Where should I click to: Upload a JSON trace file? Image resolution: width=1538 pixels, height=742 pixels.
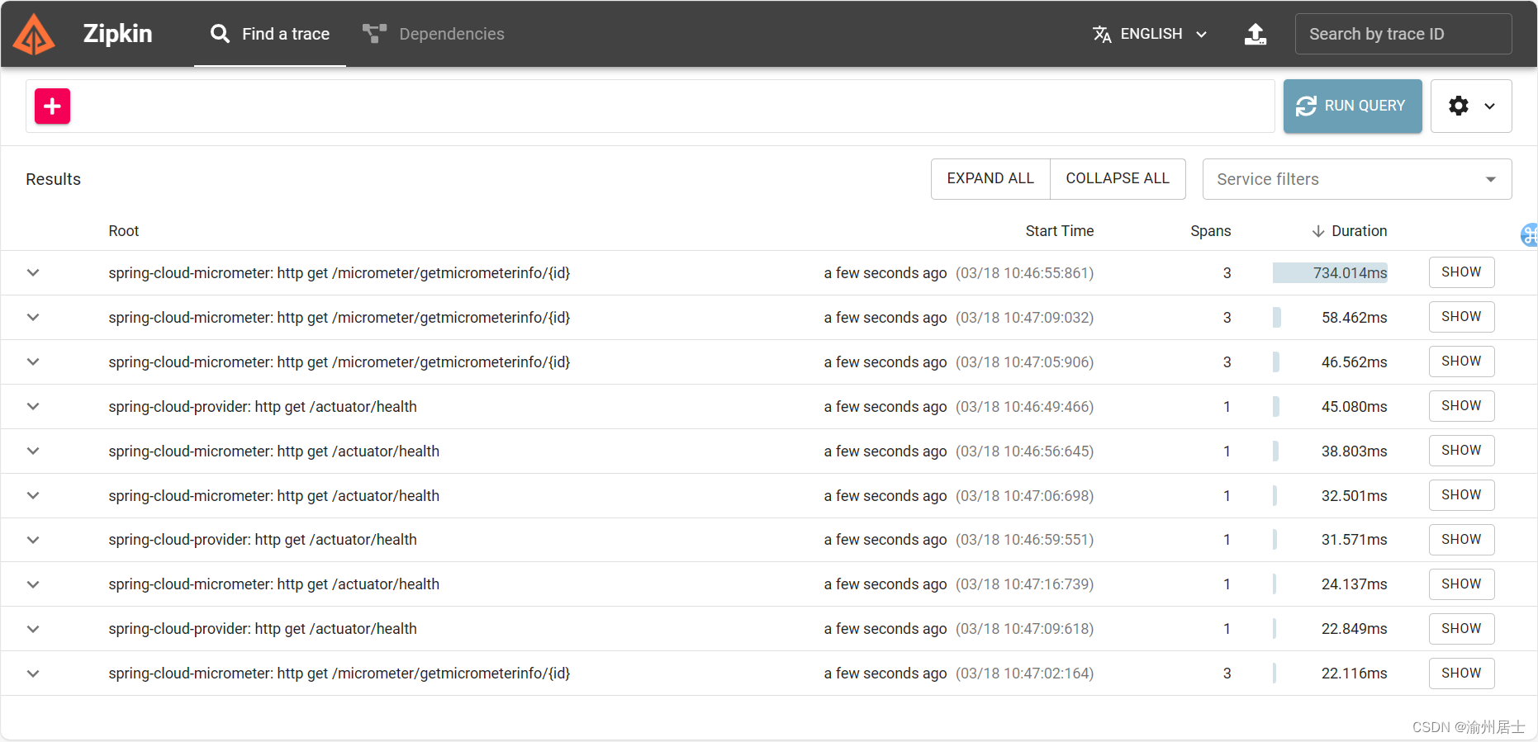pyautogui.click(x=1256, y=34)
